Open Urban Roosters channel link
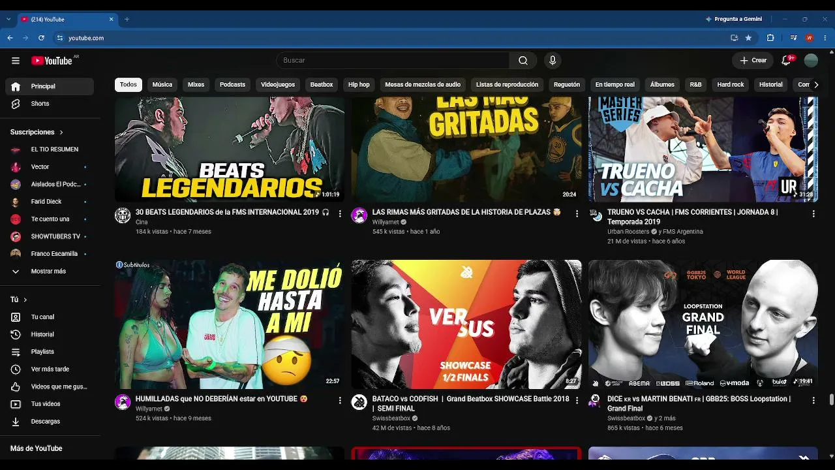Viewport: 835px width, 470px height. (628, 232)
